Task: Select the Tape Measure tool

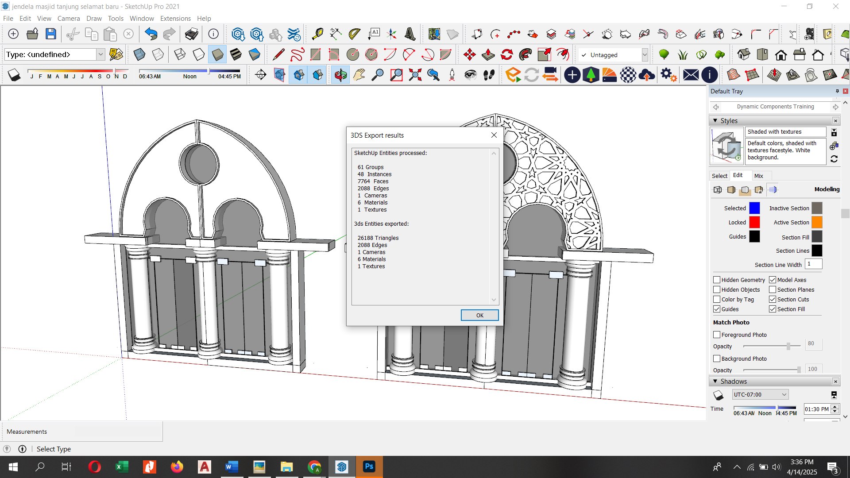Action: click(x=317, y=34)
